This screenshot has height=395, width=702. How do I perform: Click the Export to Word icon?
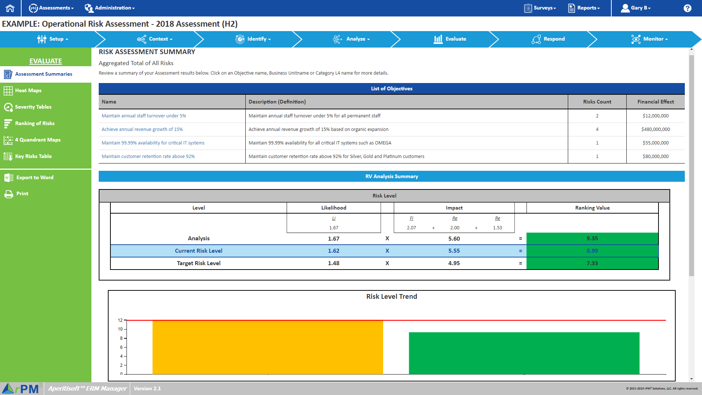click(x=8, y=178)
